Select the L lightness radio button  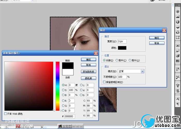[81, 85]
